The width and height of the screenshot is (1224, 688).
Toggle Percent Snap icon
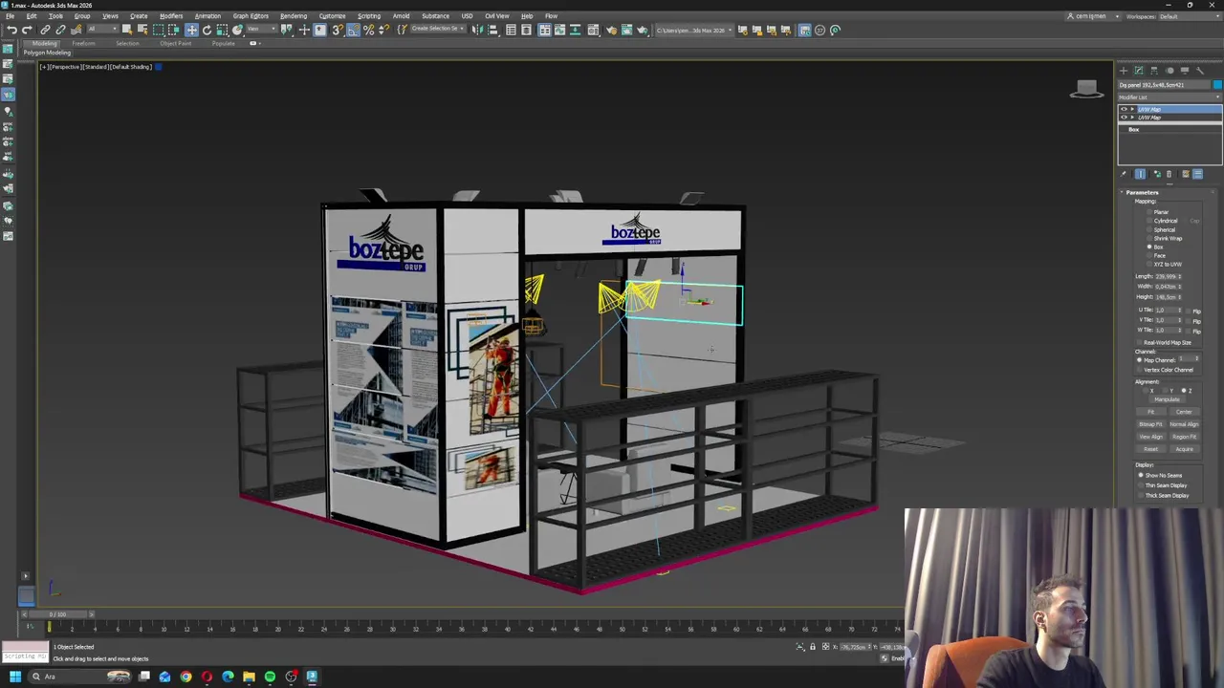coord(368,30)
